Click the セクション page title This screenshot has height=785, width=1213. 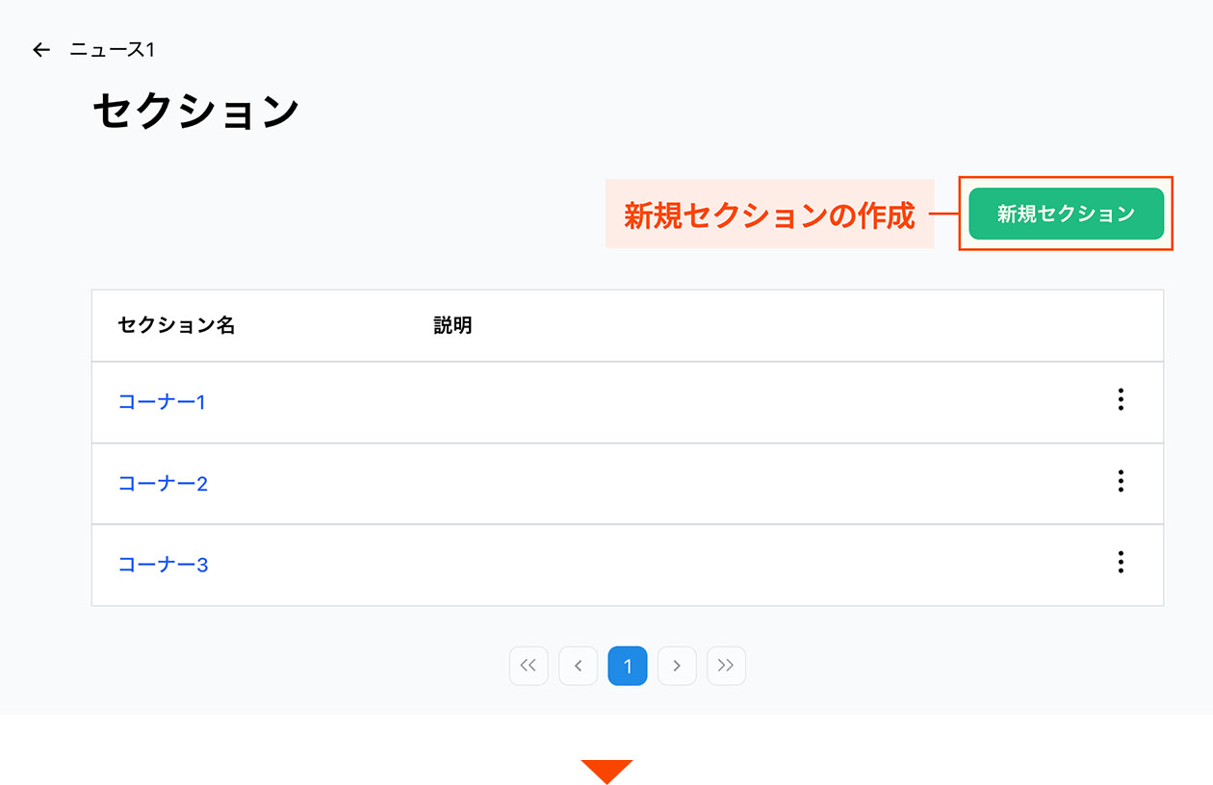195,109
